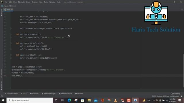Click fold end marker beside setUrl(QUrl(url)) line

(11, 49)
